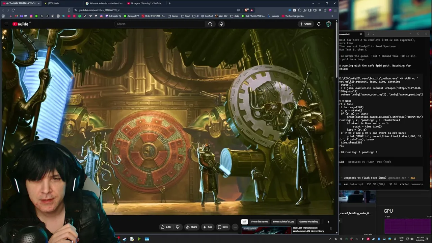Show the hidden bookmarks overflow chevron
The height and width of the screenshot is (243, 432).
point(332,16)
